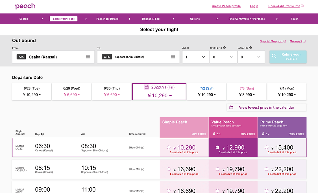Select Prime Peach ¥15,400 for flight MM101
Image resolution: width=318 pixels, height=193 pixels.
[267, 147]
